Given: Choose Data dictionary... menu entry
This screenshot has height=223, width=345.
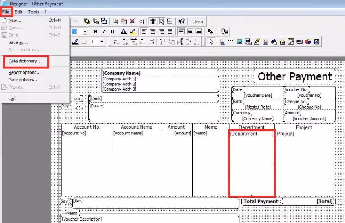Looking at the screenshot, I should [35, 61].
